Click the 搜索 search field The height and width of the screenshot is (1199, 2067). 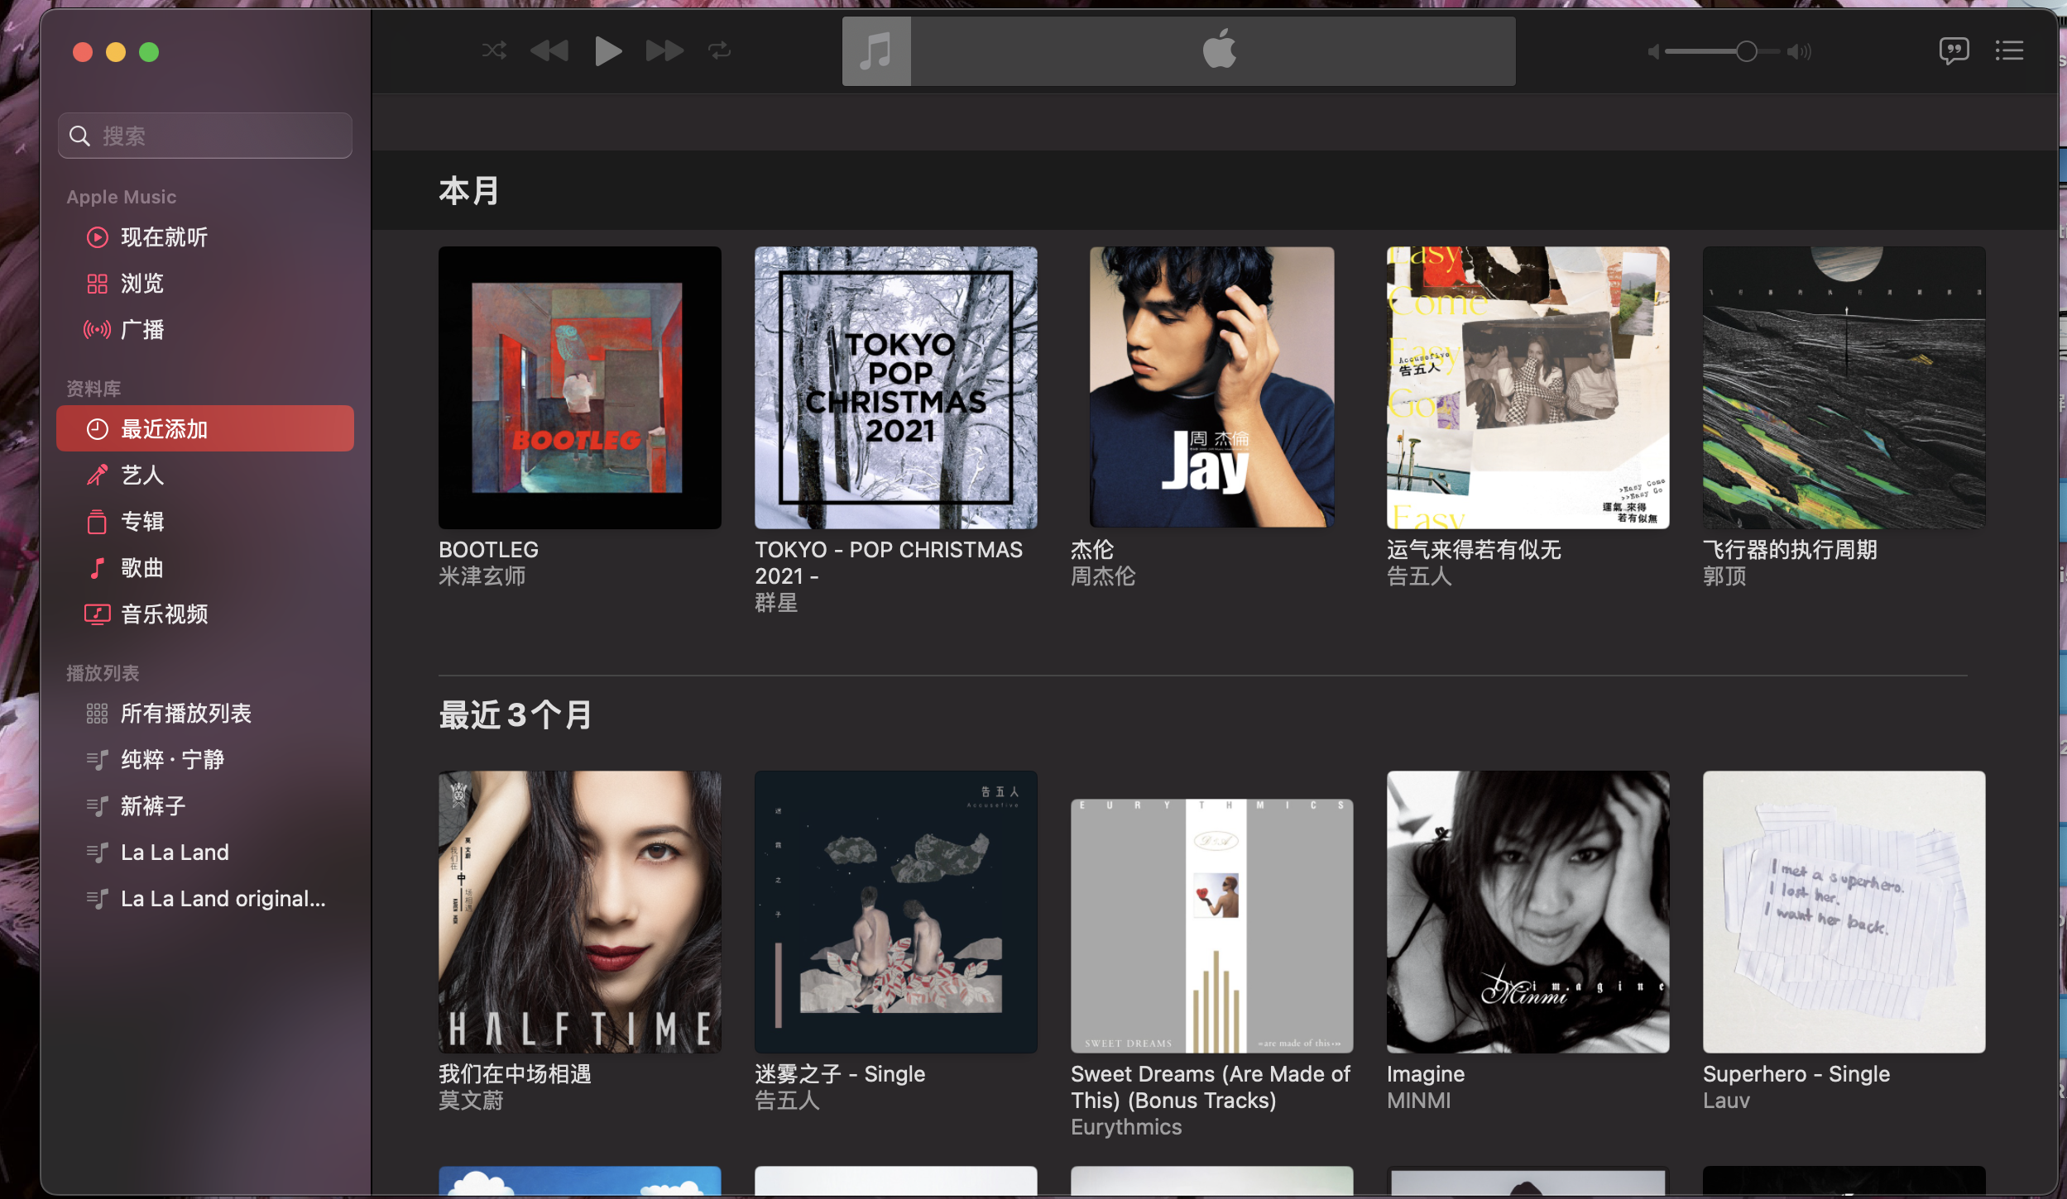click(x=205, y=136)
